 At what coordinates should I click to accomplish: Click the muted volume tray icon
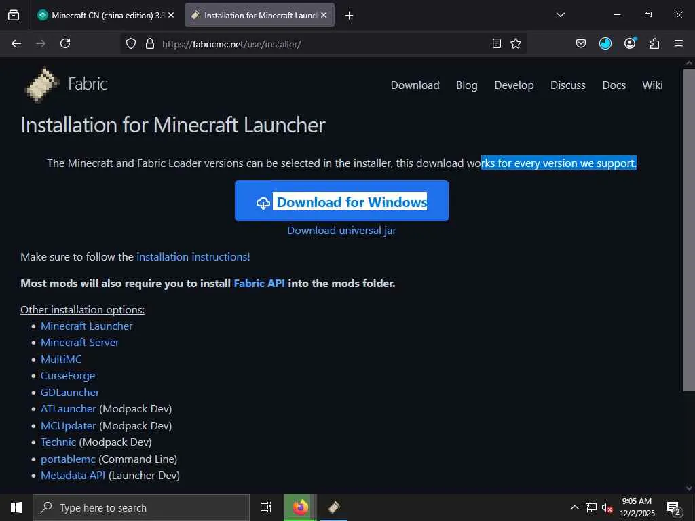tap(607, 507)
